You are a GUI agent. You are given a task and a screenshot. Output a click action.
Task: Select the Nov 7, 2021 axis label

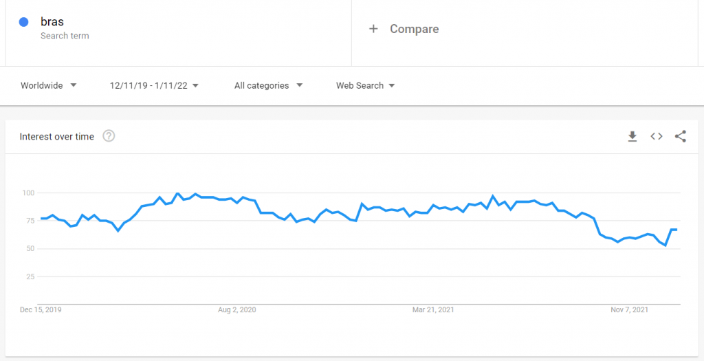click(x=629, y=310)
